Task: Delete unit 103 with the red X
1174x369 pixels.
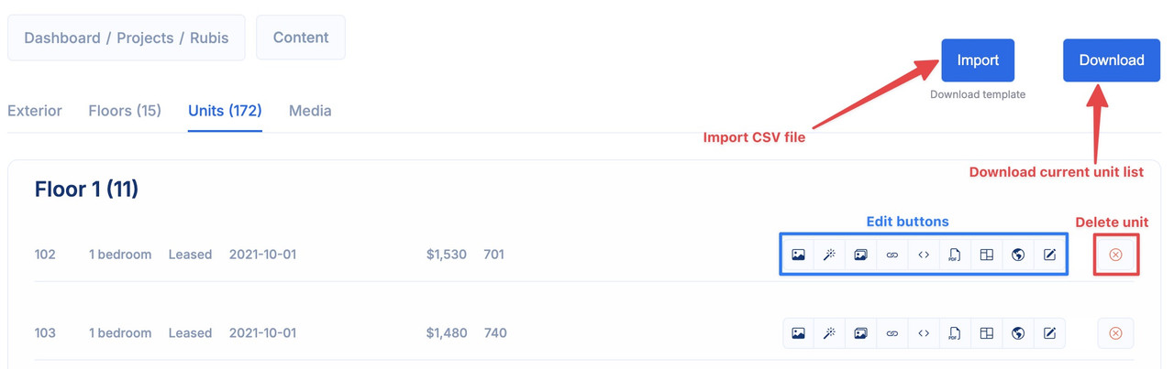Action: (x=1115, y=333)
